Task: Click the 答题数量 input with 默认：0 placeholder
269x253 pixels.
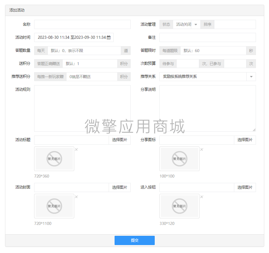Action: [x=84, y=51]
